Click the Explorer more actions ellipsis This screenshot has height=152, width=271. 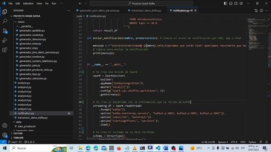coord(69,11)
